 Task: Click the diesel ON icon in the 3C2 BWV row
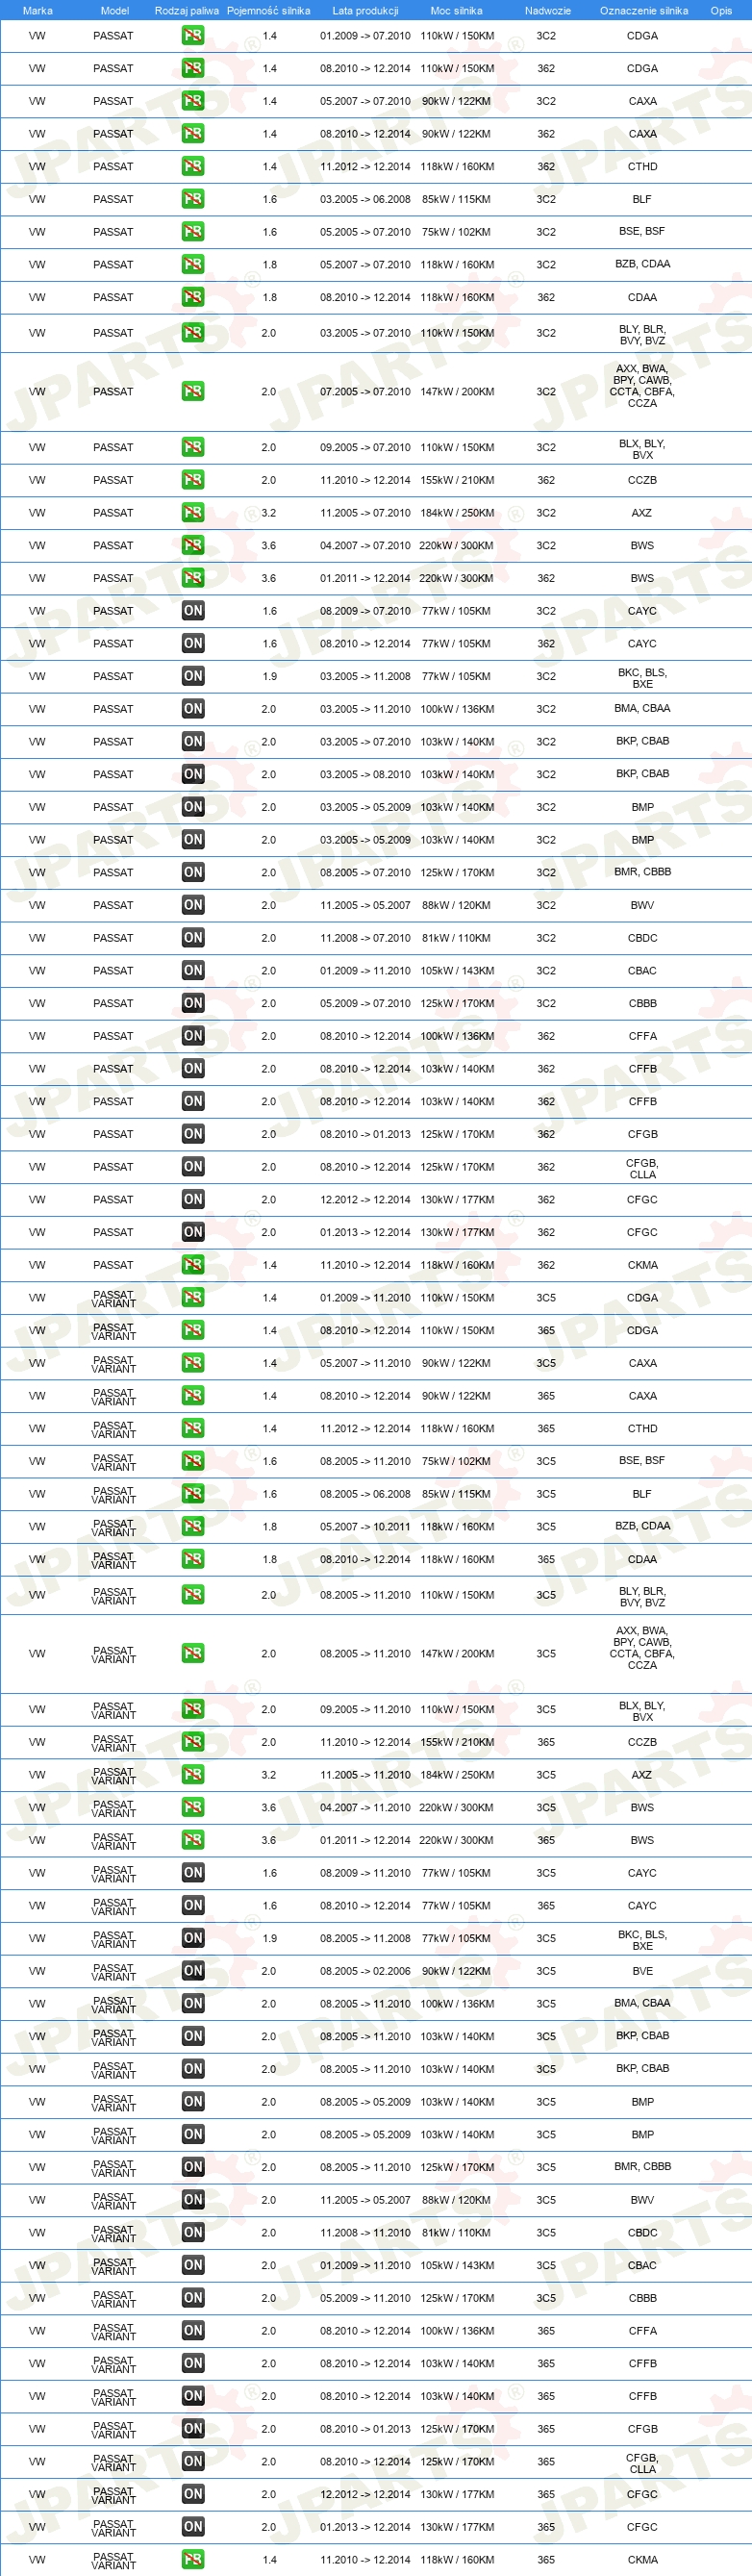coord(193,905)
